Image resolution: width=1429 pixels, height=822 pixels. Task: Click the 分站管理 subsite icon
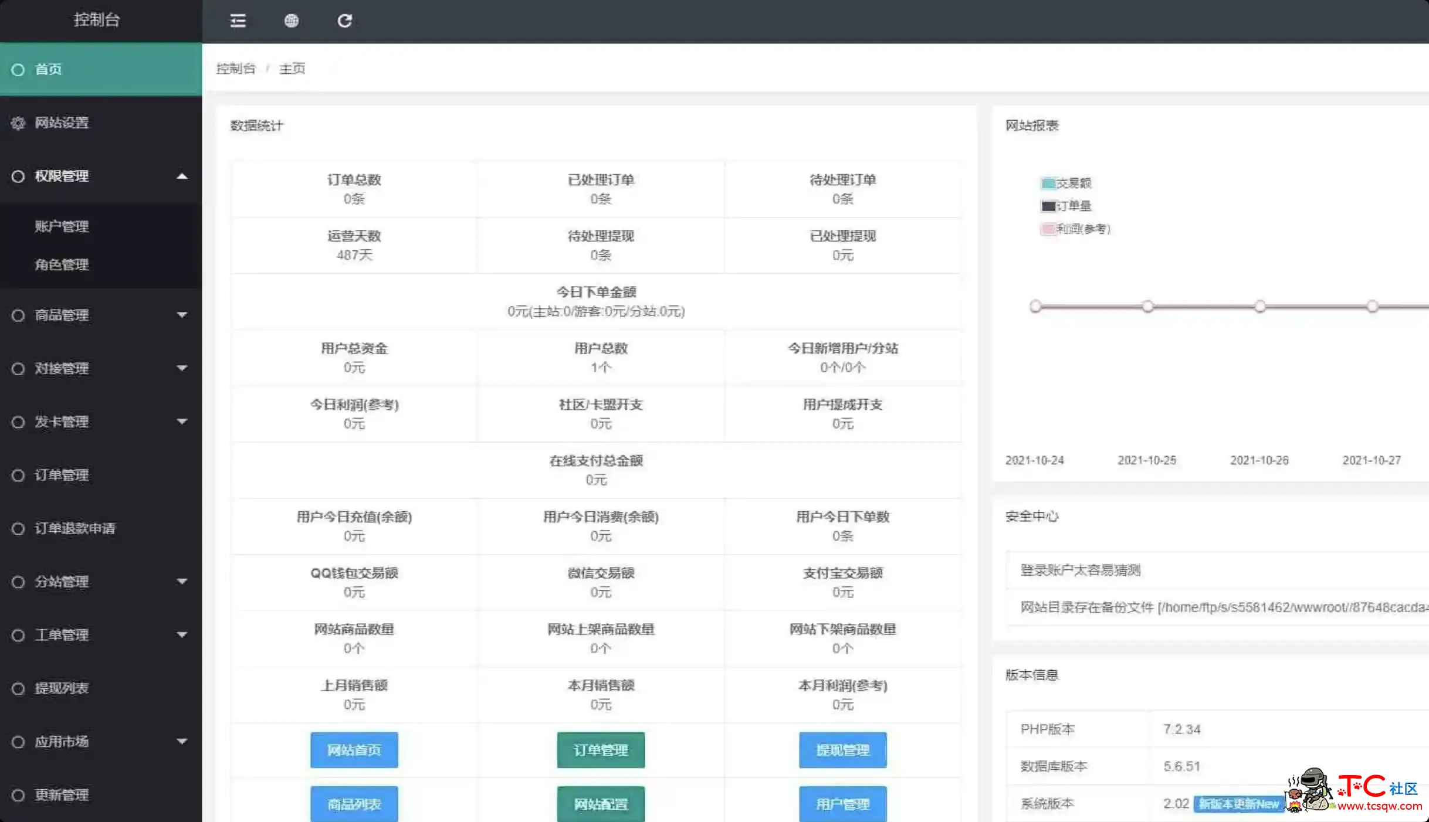click(18, 580)
